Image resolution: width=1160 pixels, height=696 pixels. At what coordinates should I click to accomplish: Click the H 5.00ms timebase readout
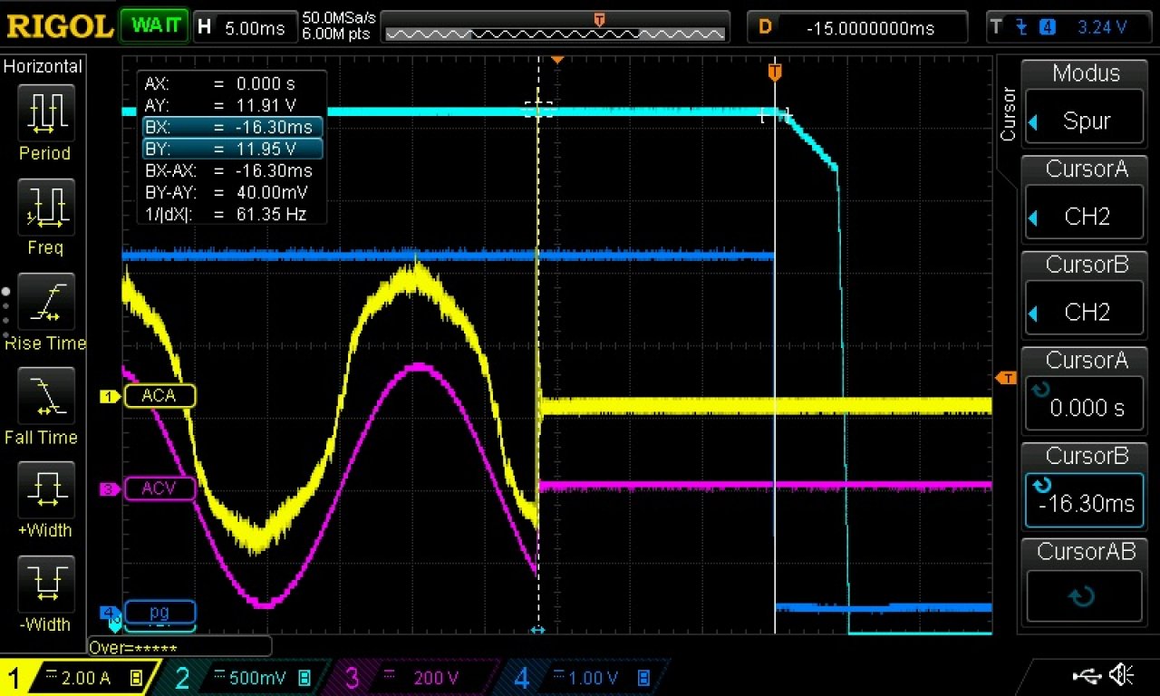click(x=246, y=26)
